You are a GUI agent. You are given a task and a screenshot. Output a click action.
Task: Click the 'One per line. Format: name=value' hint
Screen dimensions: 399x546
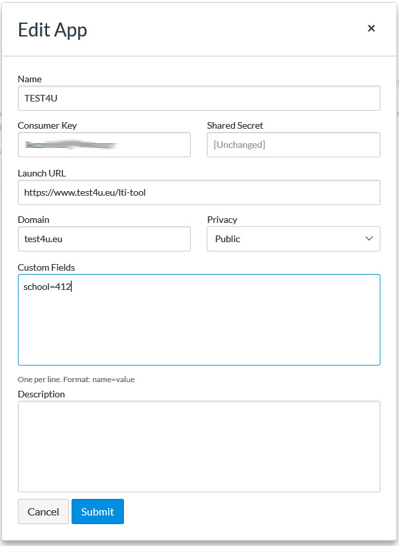pos(76,379)
